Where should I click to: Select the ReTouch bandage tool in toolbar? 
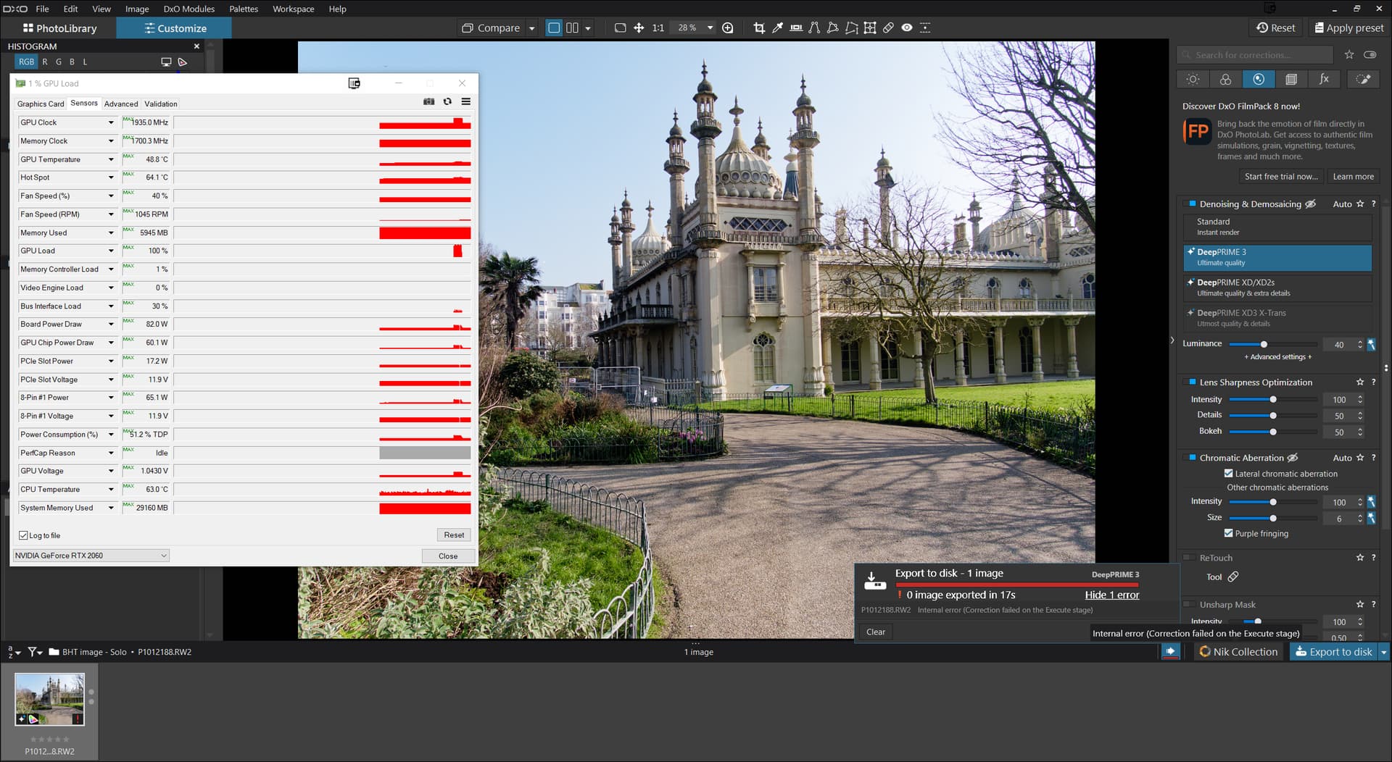888,28
